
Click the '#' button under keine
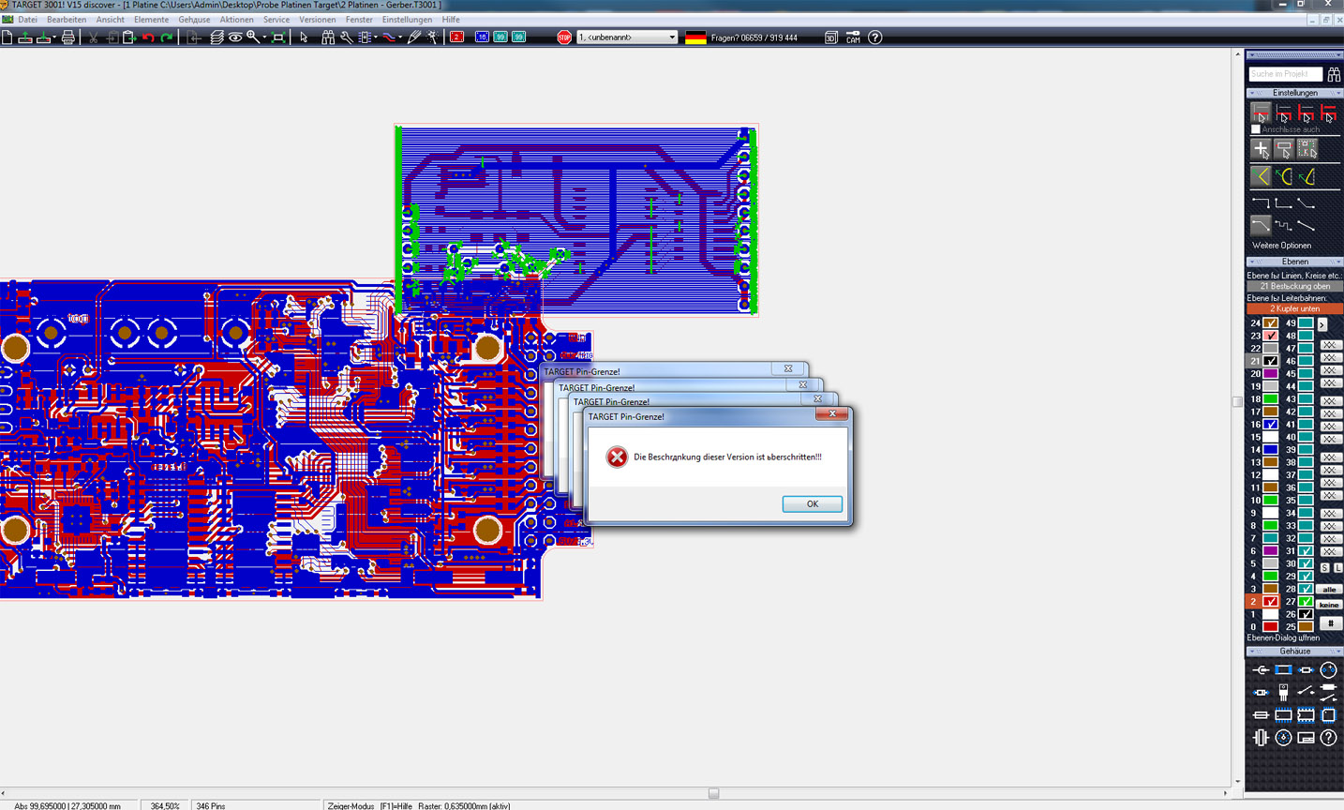pyautogui.click(x=1330, y=623)
